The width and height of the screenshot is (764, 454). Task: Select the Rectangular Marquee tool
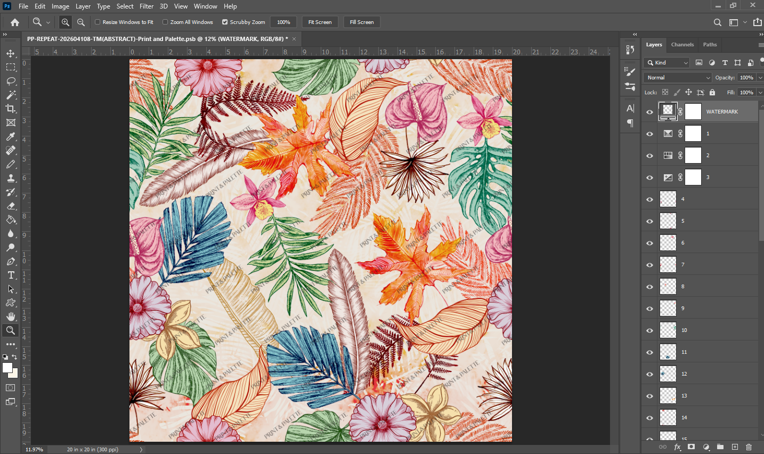pos(11,67)
